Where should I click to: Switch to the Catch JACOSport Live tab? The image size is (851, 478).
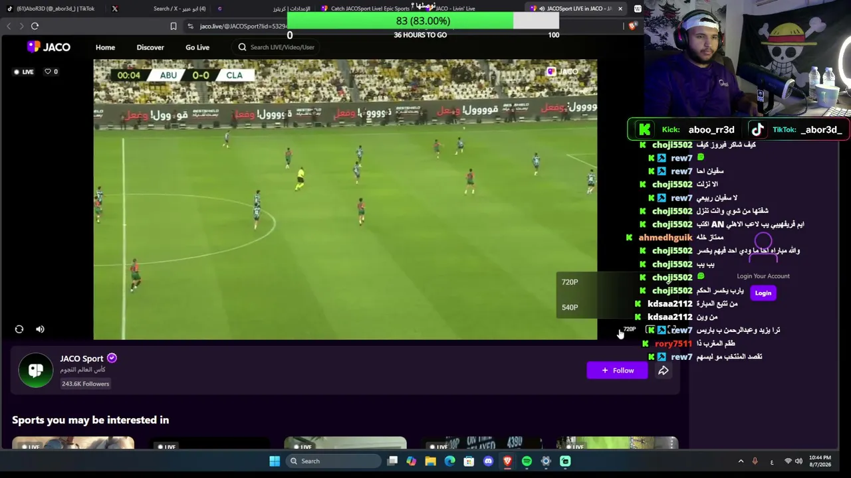click(x=366, y=9)
